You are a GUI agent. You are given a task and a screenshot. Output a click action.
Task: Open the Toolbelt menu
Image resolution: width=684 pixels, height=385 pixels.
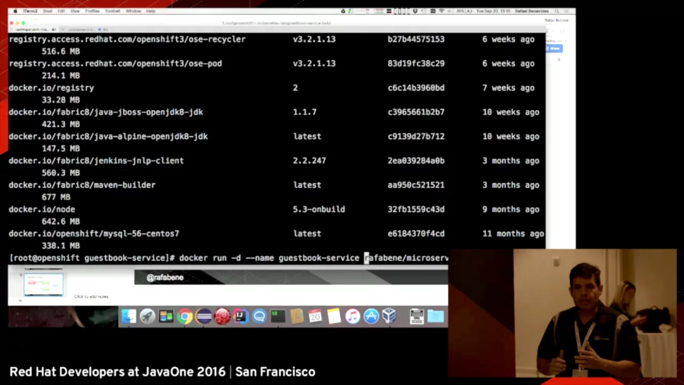(x=113, y=11)
